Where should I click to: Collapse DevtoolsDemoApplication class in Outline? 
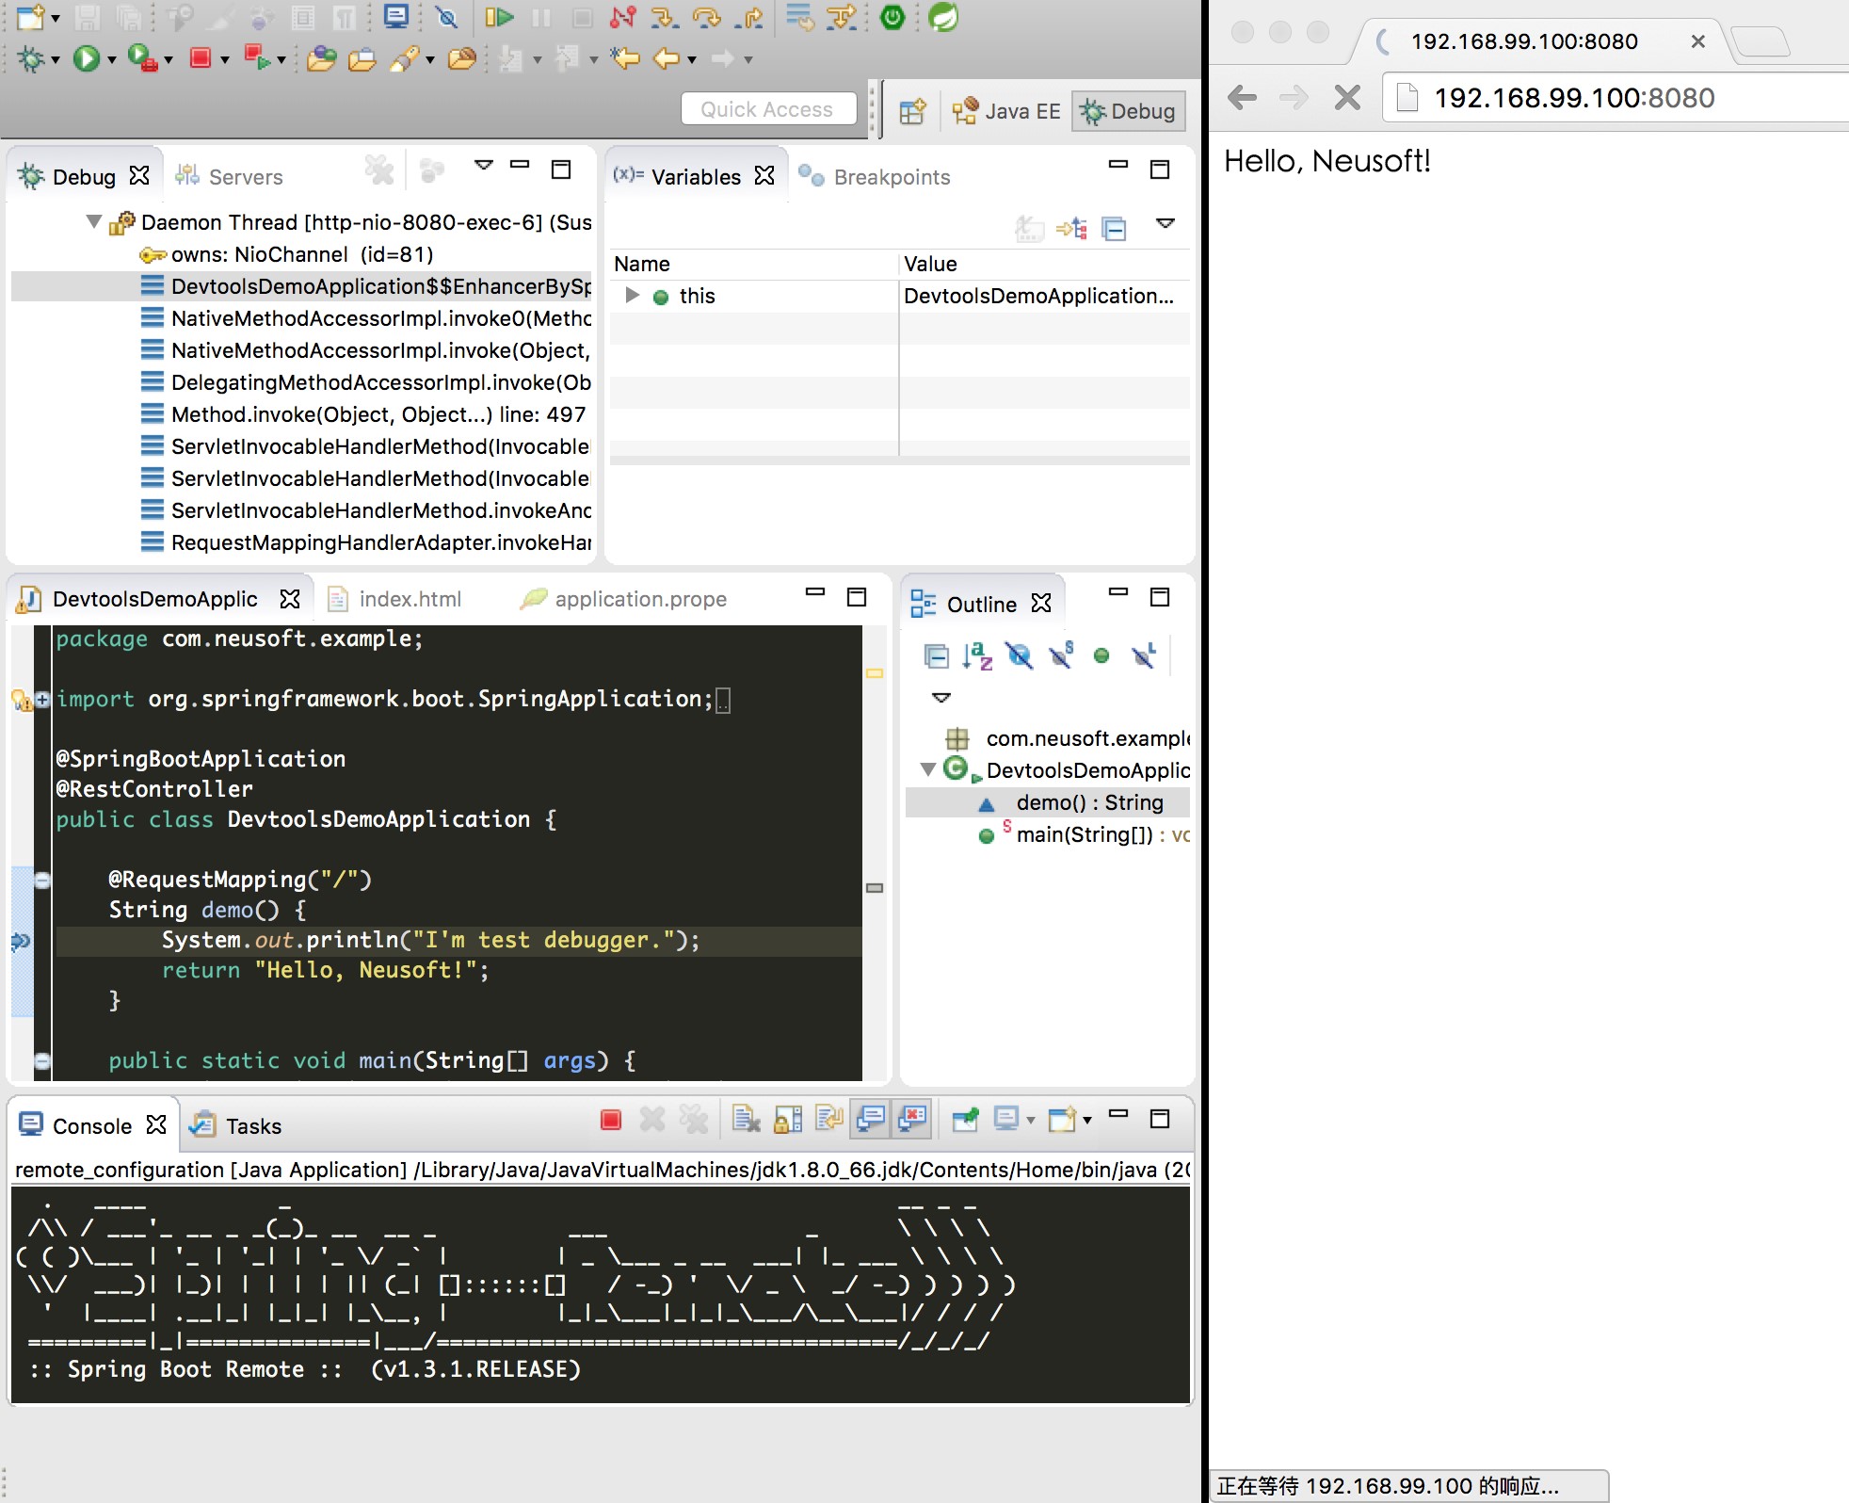(x=927, y=769)
